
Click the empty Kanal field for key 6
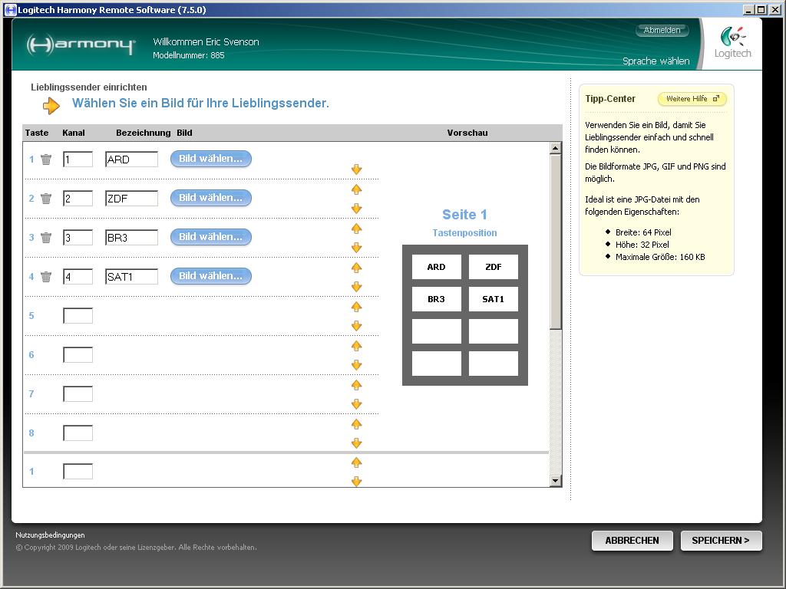point(78,354)
